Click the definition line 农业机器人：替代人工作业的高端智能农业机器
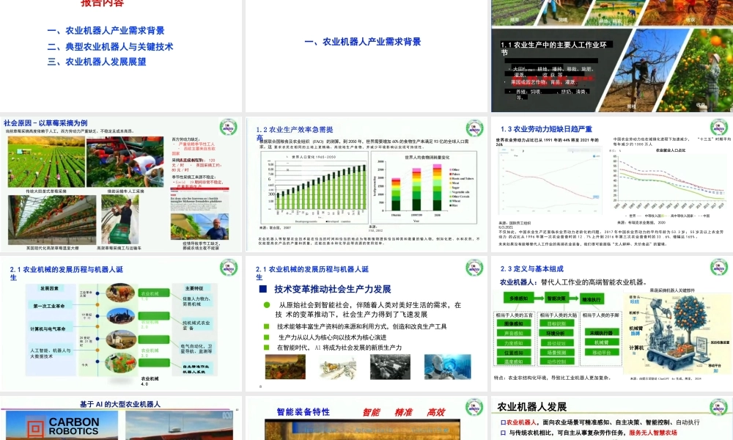The image size is (733, 440). (x=574, y=282)
